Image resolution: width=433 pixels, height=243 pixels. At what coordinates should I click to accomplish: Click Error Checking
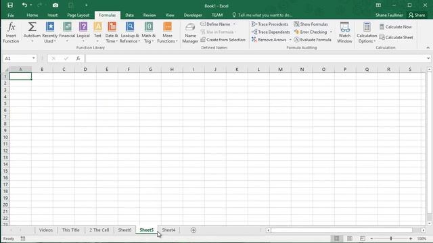(311, 32)
